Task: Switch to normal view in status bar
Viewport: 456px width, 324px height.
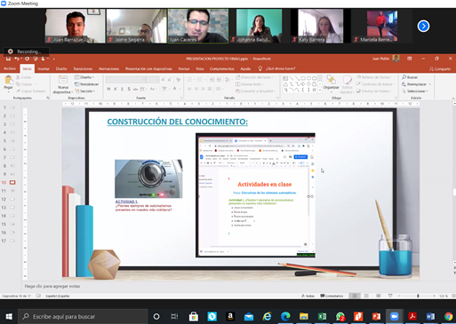Action: pos(355,296)
